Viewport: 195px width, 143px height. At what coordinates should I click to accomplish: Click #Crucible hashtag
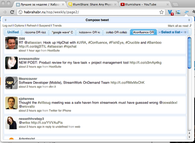pos(133,43)
